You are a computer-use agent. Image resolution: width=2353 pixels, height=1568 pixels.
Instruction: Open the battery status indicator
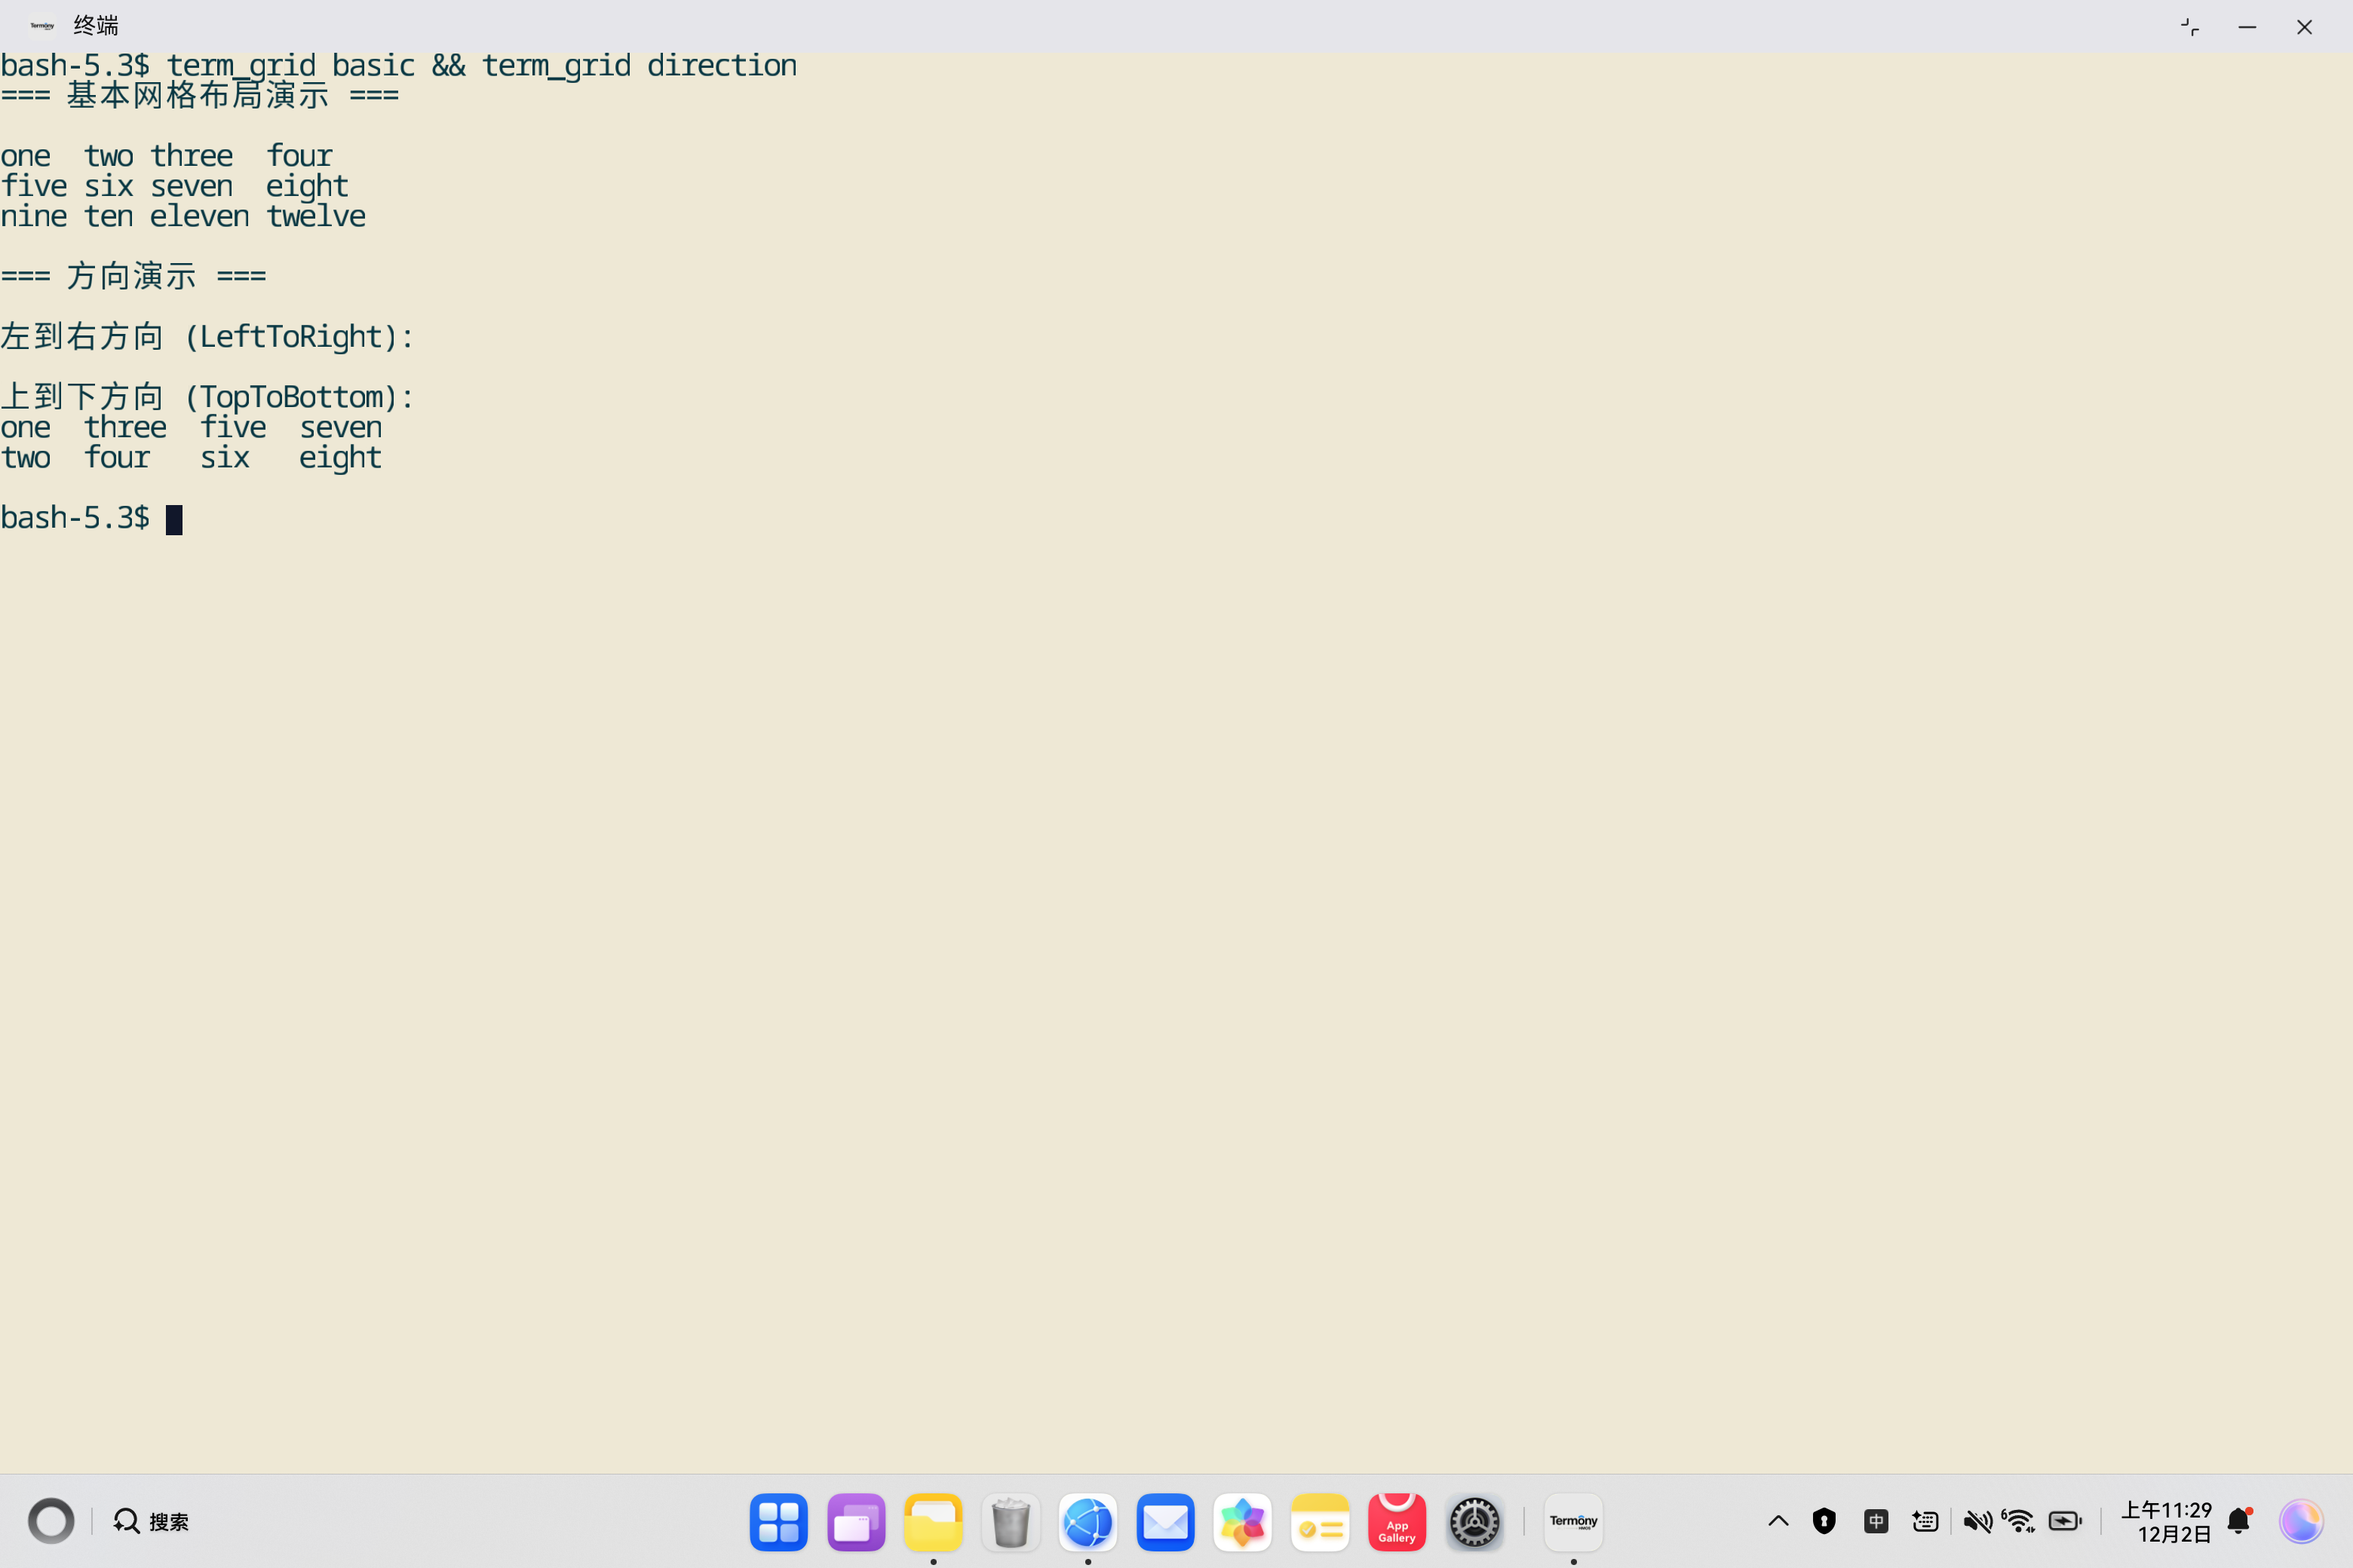[2065, 1521]
